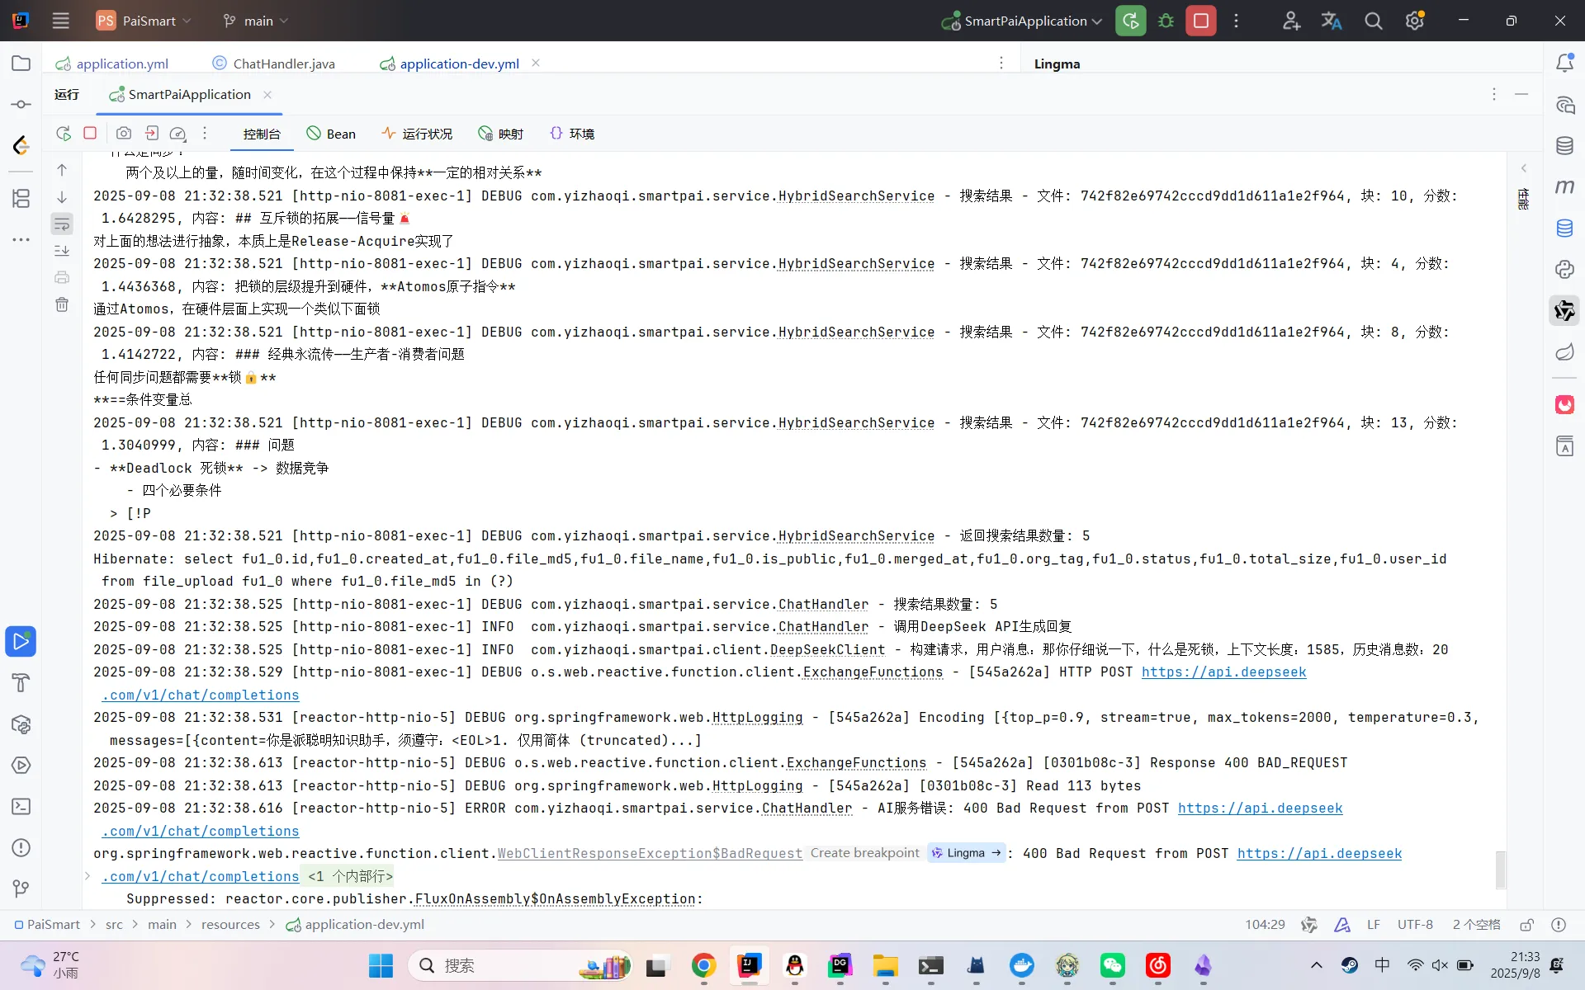
Task: Open the PaiSmart project dropdown
Action: tap(149, 21)
